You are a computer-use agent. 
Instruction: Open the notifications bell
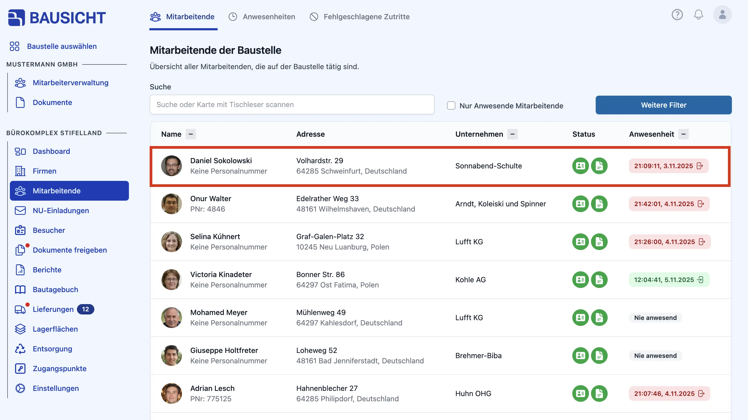(x=698, y=15)
